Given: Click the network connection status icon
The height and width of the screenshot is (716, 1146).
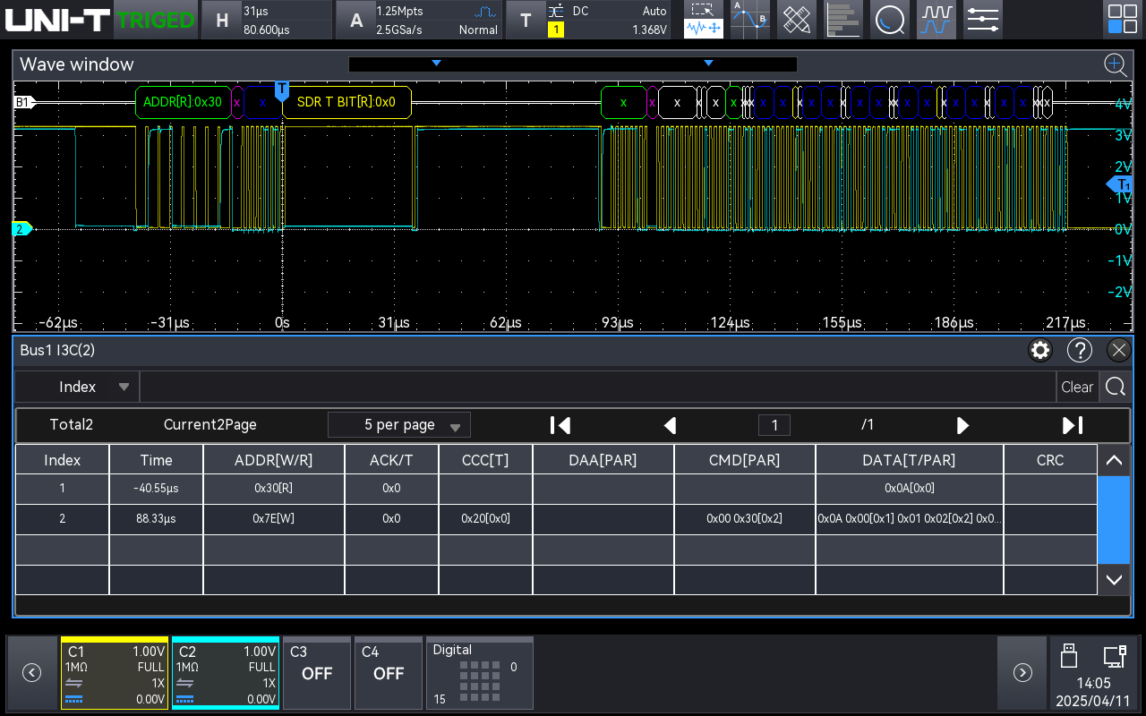Looking at the screenshot, I should (1115, 656).
